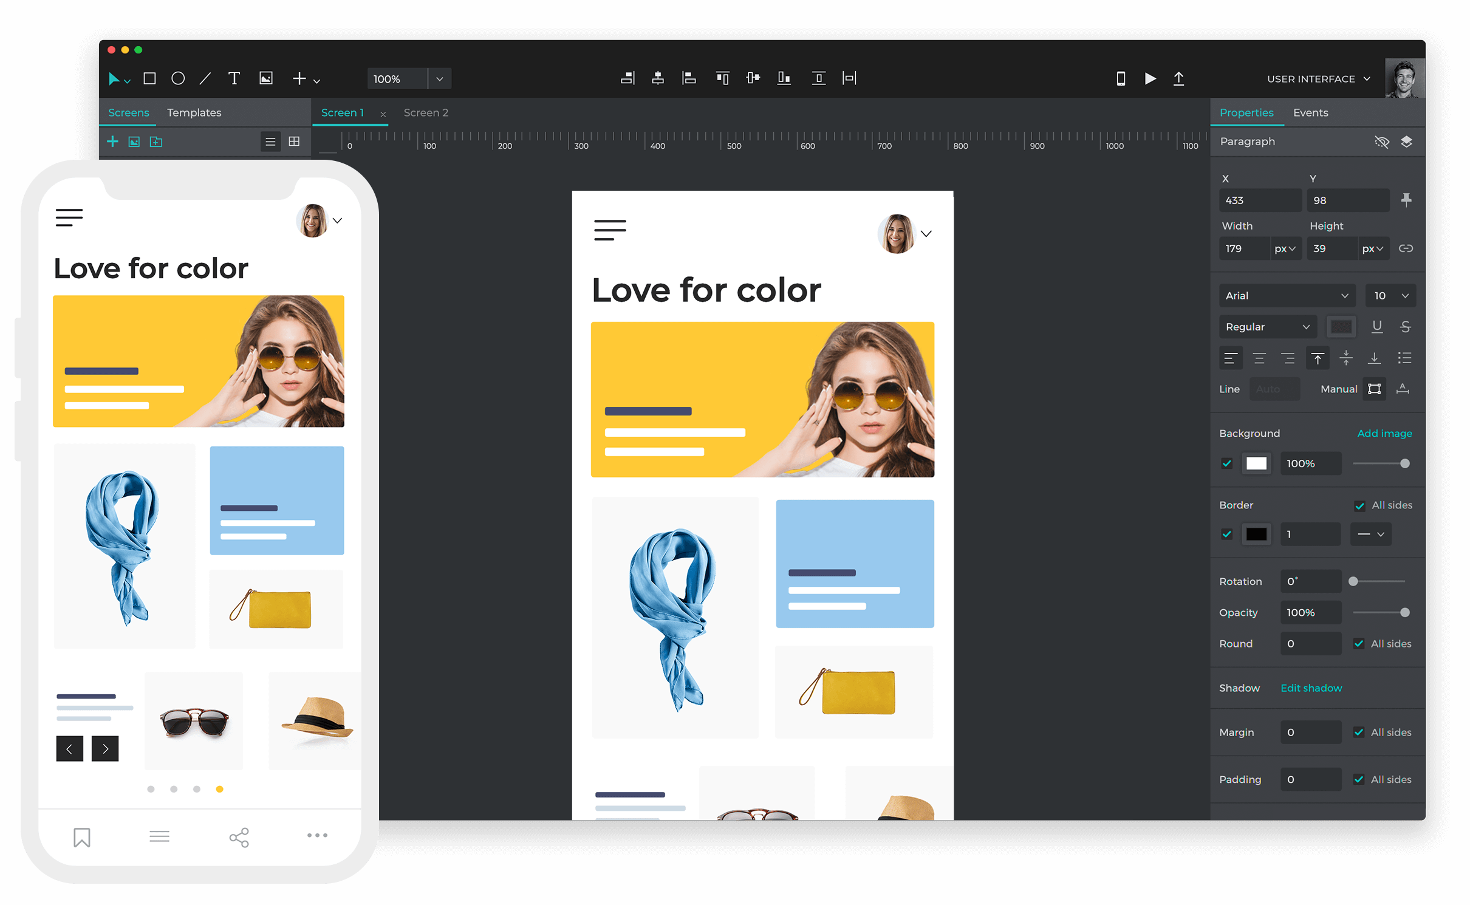Switch to the Events tab
1470x905 pixels.
click(1311, 112)
